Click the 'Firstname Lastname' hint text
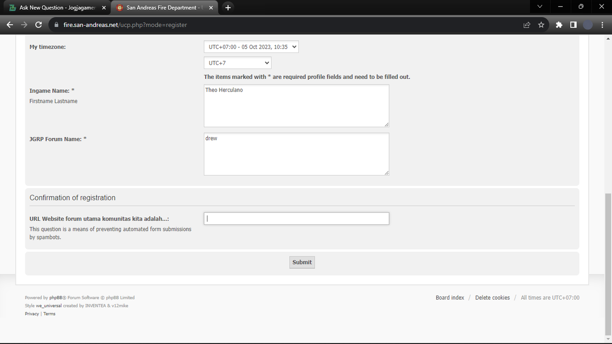This screenshot has height=344, width=612. pos(54,101)
